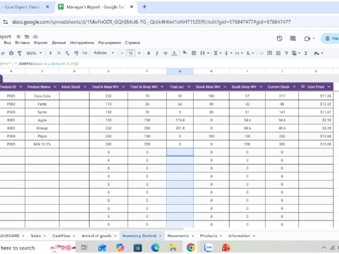Increase decimal places
Image resolution: width=339 pixels, height=254 pixels.
[76, 53]
